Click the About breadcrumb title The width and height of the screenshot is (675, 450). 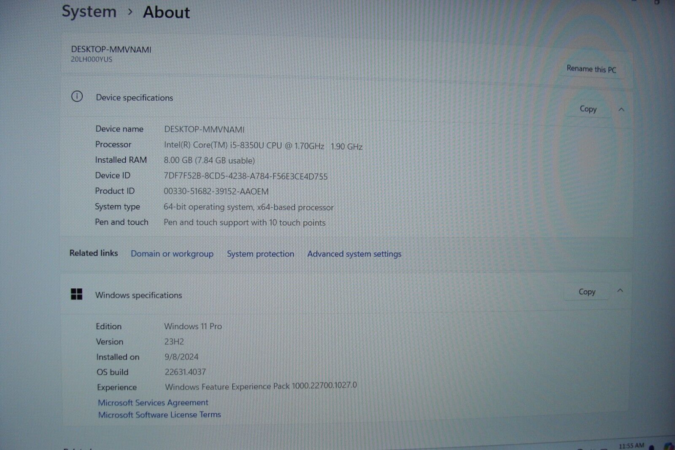(166, 12)
